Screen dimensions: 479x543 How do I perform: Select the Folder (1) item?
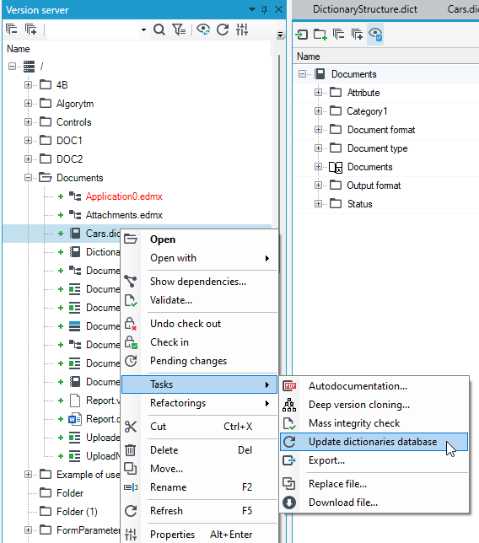click(77, 512)
